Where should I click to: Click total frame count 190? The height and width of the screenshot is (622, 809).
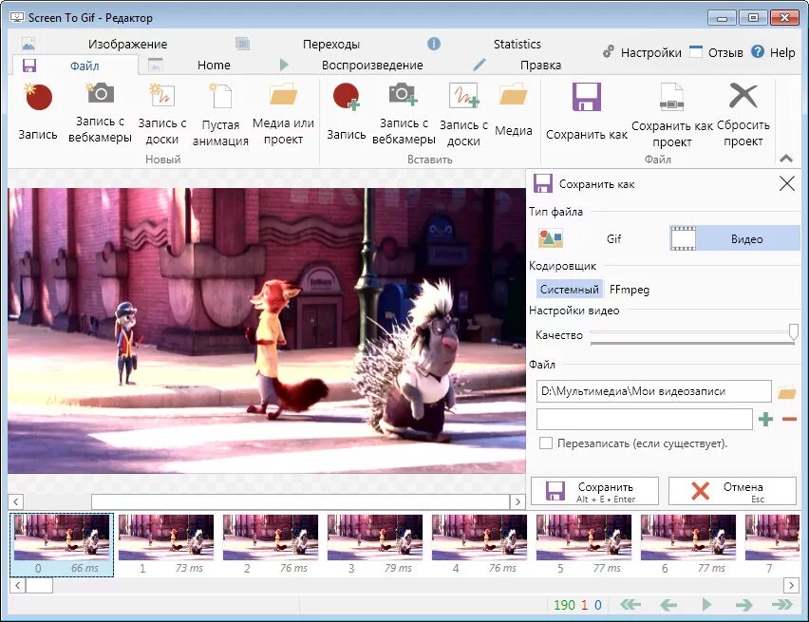pos(564,605)
